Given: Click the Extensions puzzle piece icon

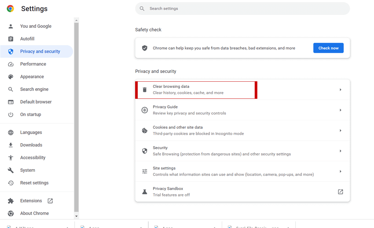Looking at the screenshot, I should click(x=11, y=201).
